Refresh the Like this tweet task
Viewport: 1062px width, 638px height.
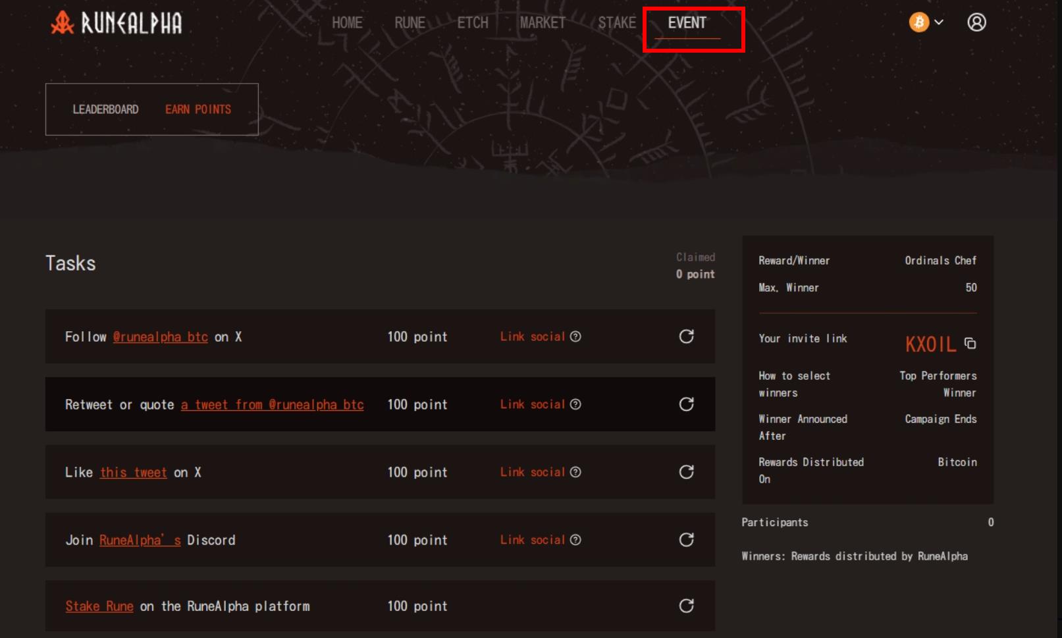tap(686, 472)
